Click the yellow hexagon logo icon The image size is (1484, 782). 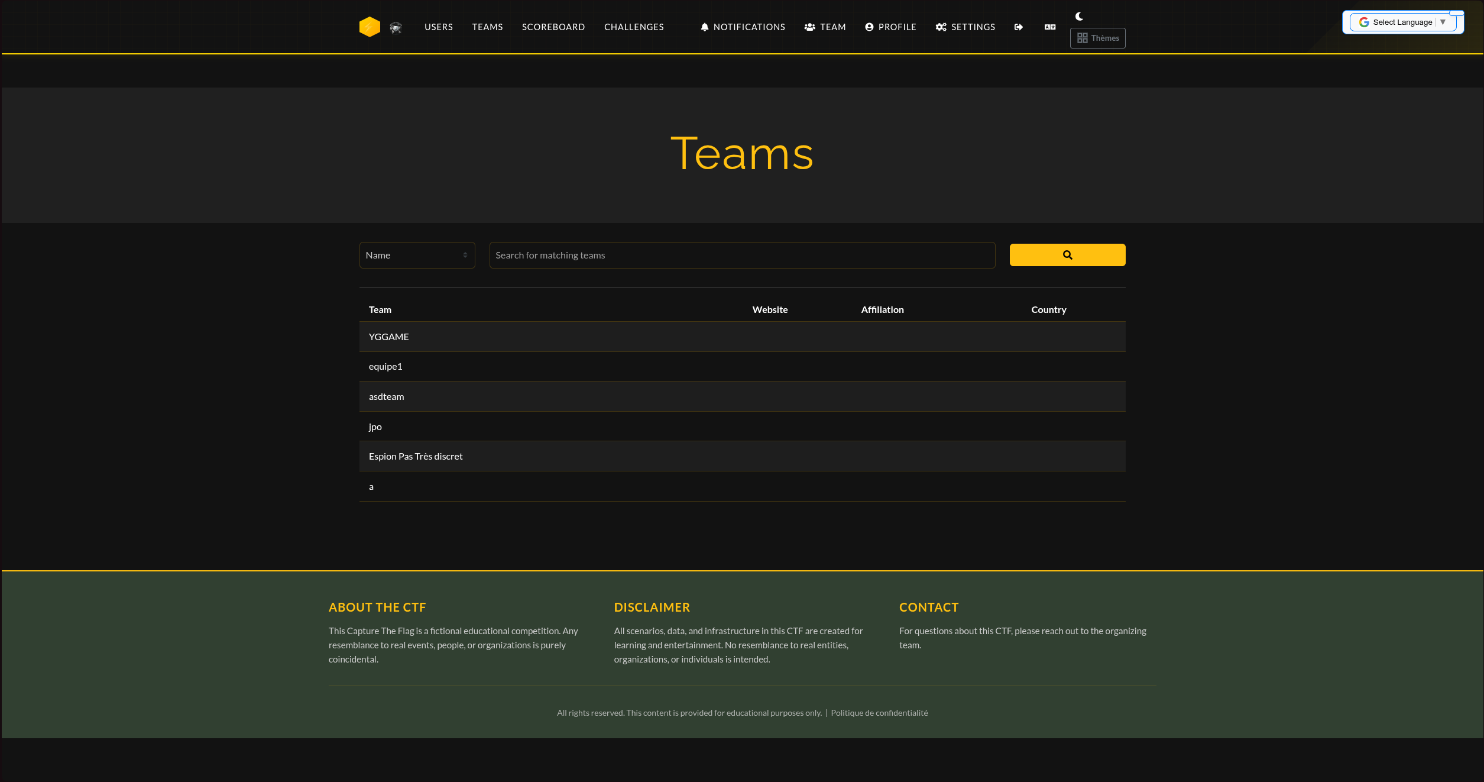[x=370, y=27]
